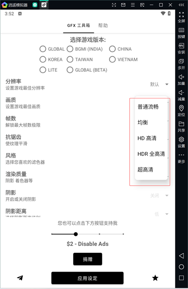Click the 安装 APK install icon

point(181,49)
